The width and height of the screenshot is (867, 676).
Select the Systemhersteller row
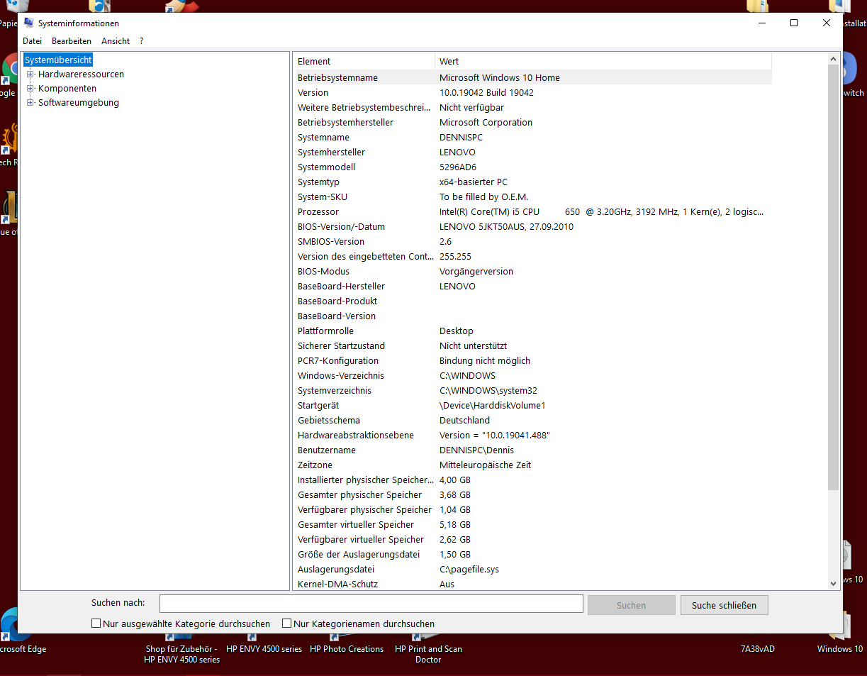(x=533, y=153)
